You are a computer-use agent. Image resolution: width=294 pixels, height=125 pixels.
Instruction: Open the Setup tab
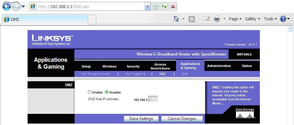point(86,66)
